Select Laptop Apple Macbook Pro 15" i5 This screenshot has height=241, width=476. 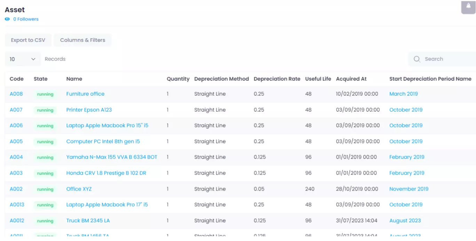coord(107,126)
